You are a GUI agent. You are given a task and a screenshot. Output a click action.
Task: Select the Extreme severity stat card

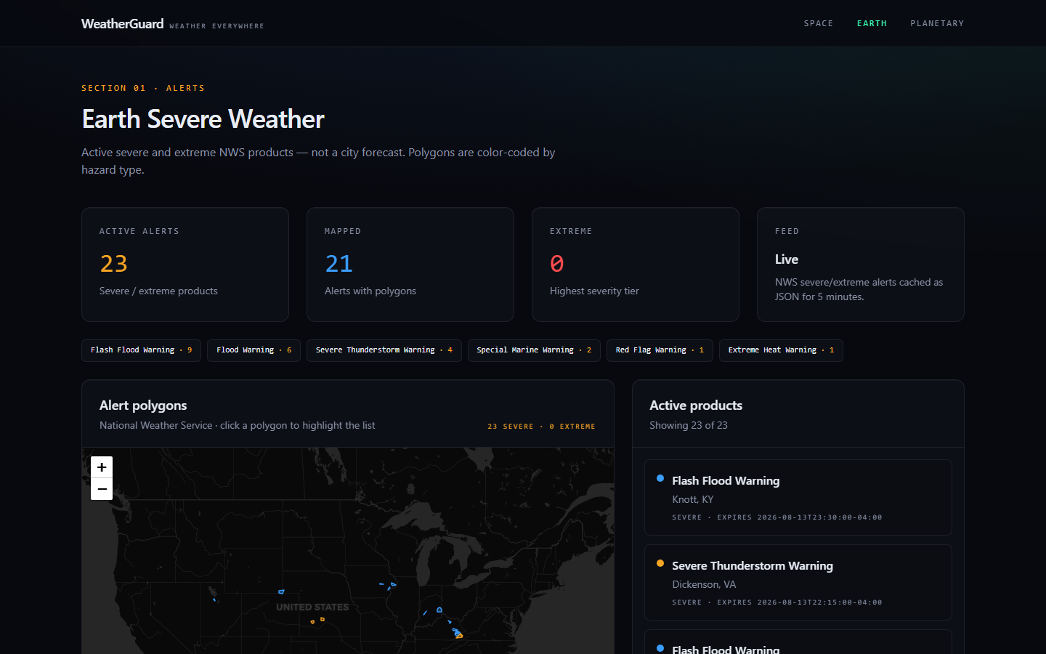(x=636, y=265)
